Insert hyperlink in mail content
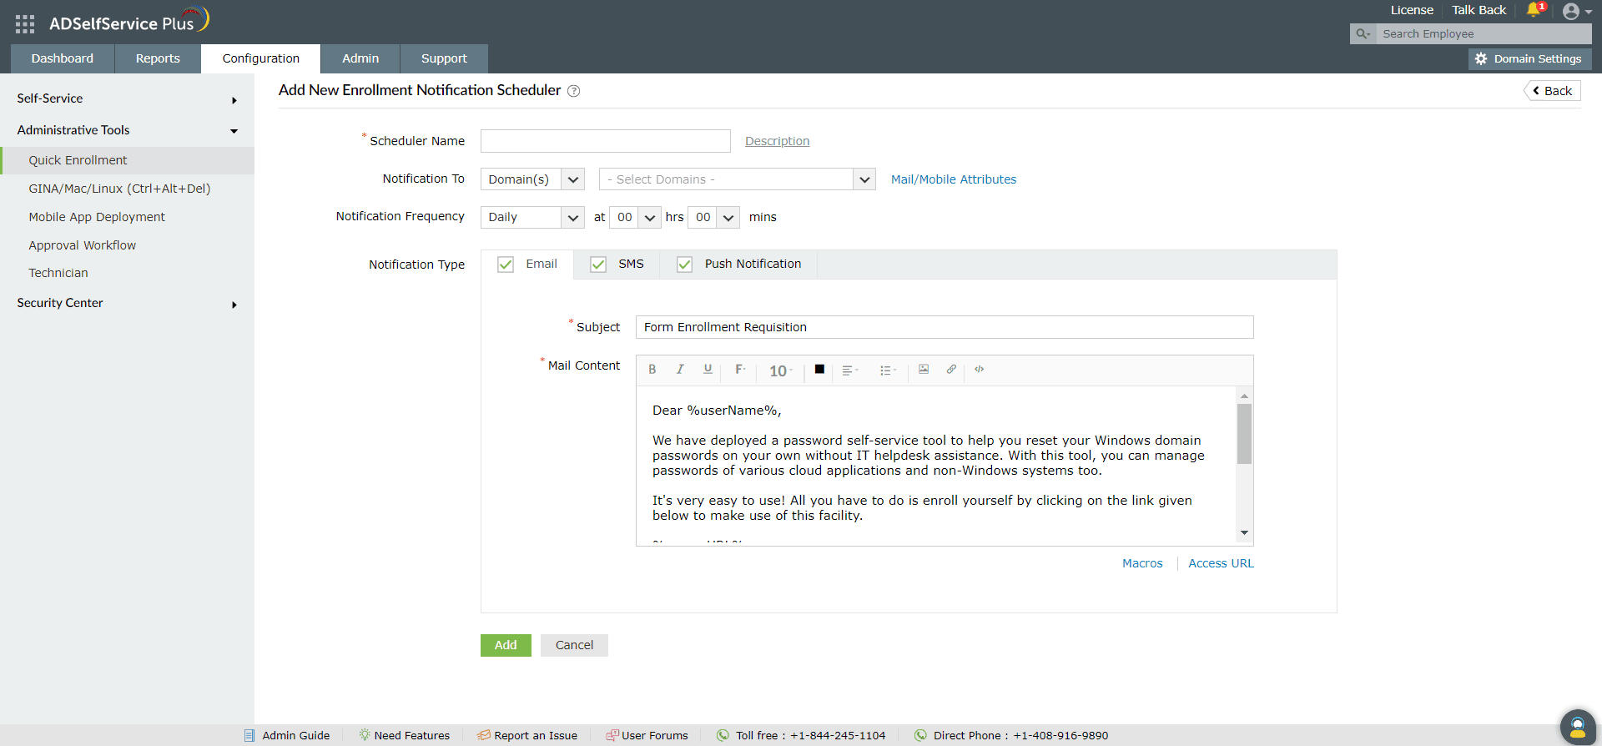Screen dimensions: 1602x746 951,370
